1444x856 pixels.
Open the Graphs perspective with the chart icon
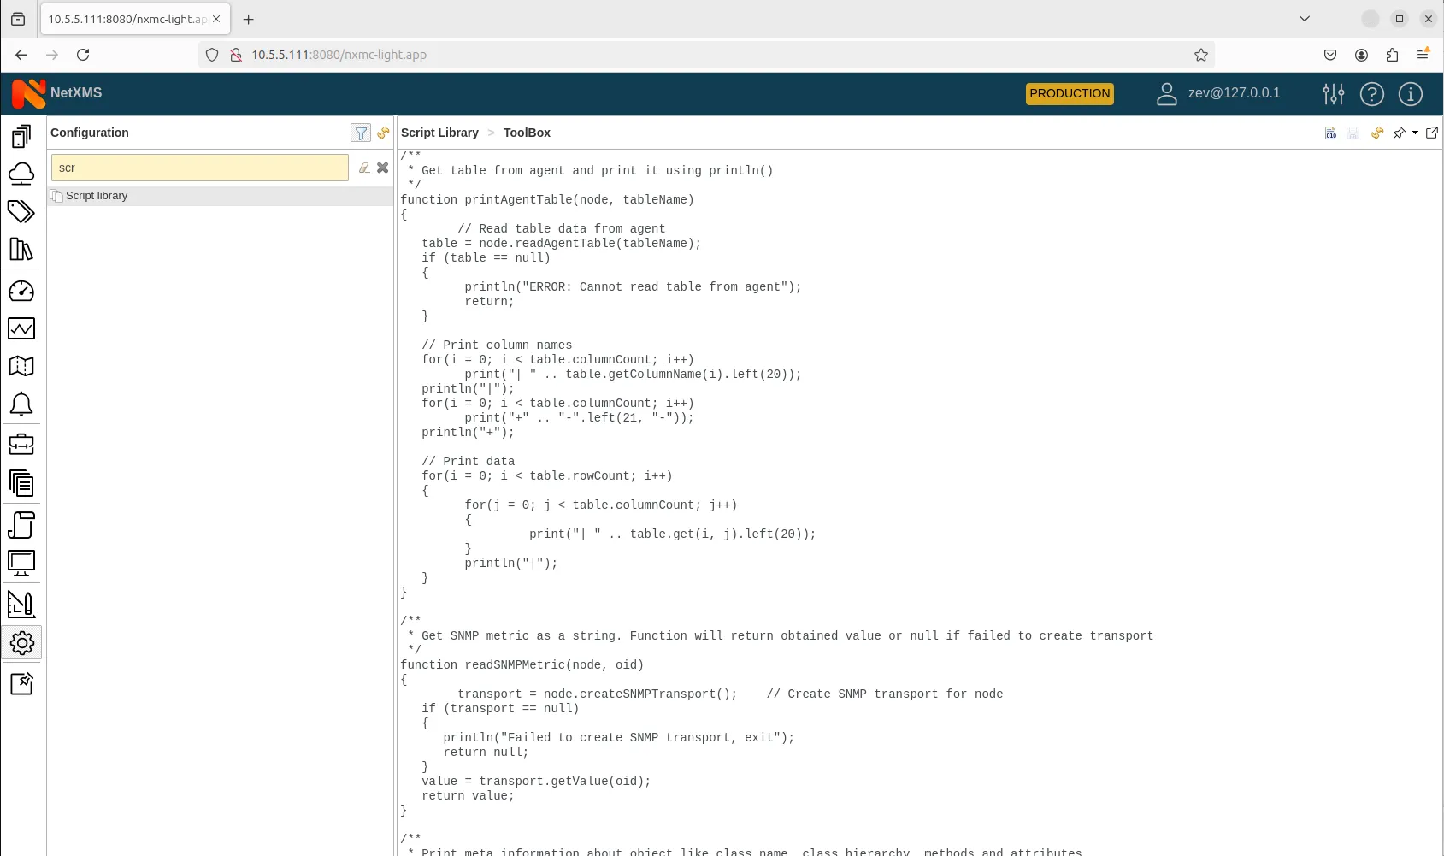click(x=22, y=328)
